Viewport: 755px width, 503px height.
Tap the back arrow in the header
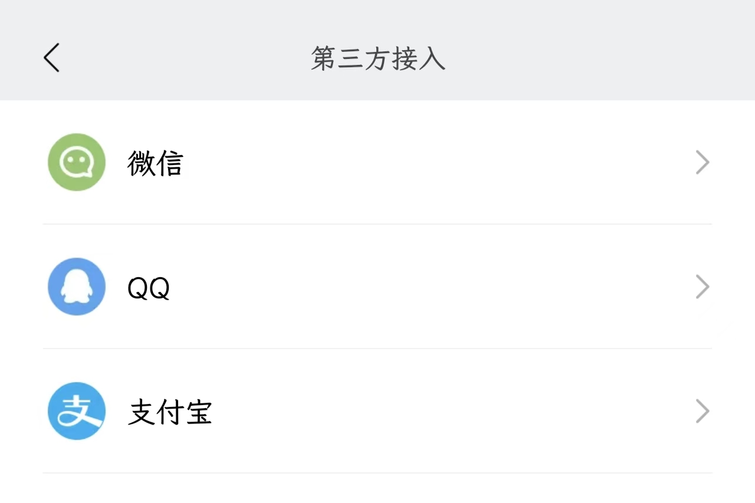(52, 58)
